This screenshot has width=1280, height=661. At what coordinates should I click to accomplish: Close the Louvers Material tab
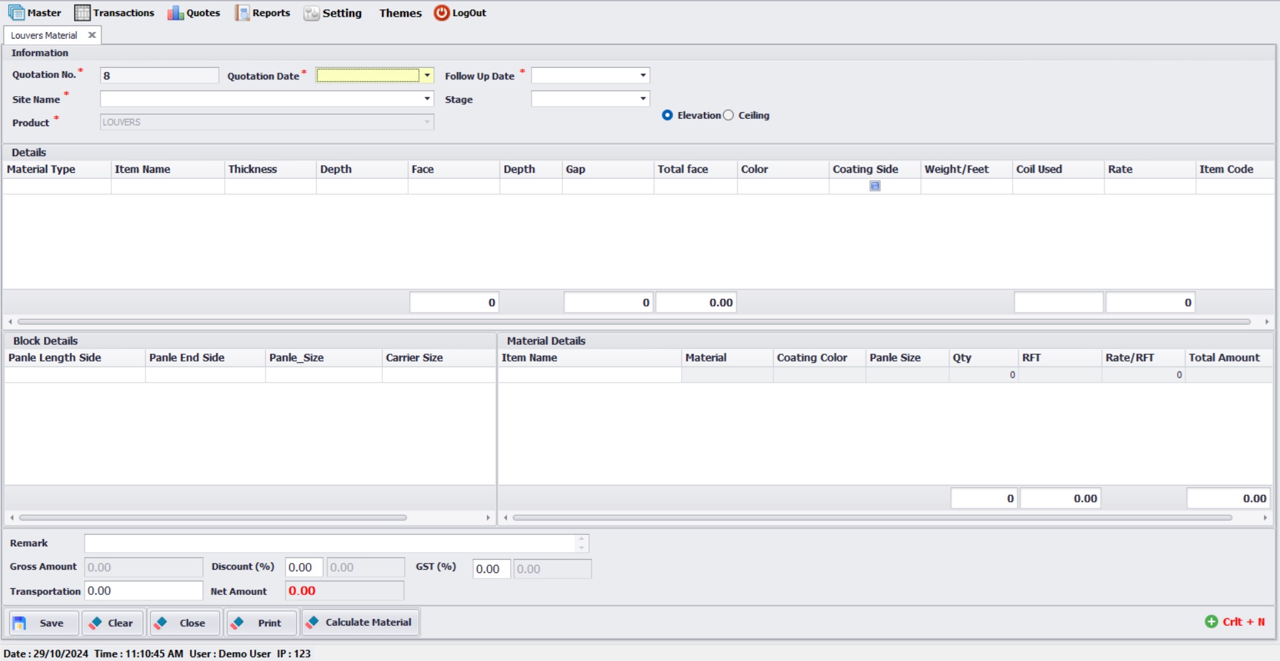[x=92, y=35]
